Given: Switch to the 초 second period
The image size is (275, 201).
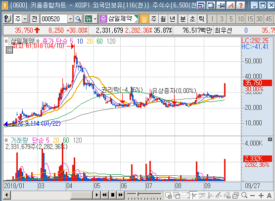Looking at the screenshot, I should tap(192, 19).
